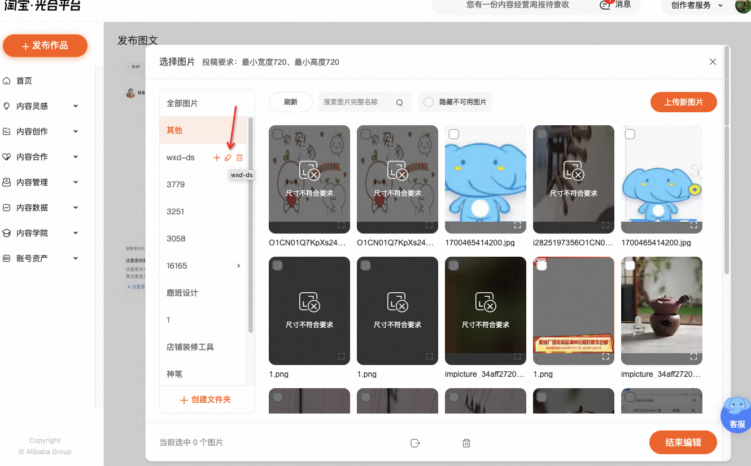The height and width of the screenshot is (466, 751).
Task: Click the lightbulb icon beside 内容灵感
Action: [x=7, y=106]
